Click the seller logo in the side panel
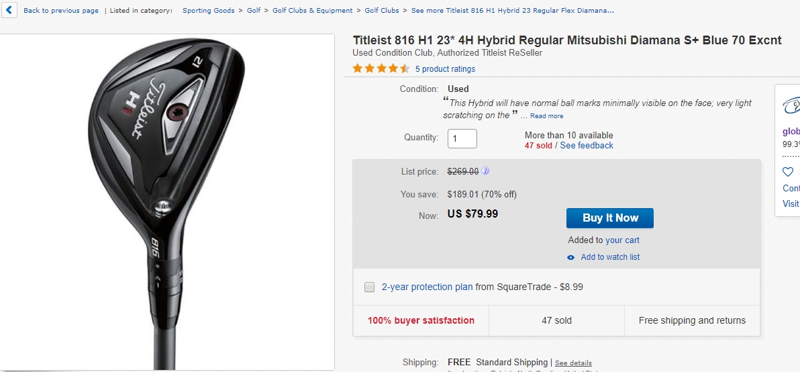Screen dimensions: 800x372 [791, 107]
